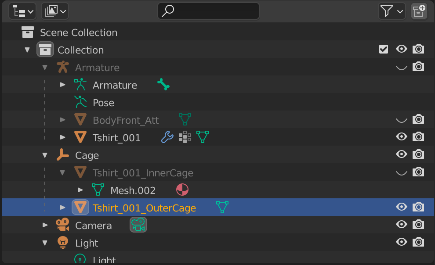Hide Tshirt_001 in the viewport
The height and width of the screenshot is (265, 435).
coord(401,137)
